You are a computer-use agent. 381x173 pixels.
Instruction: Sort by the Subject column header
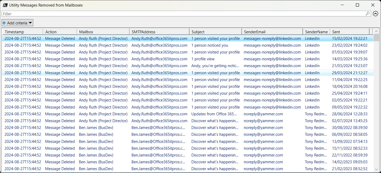pyautogui.click(x=215, y=31)
